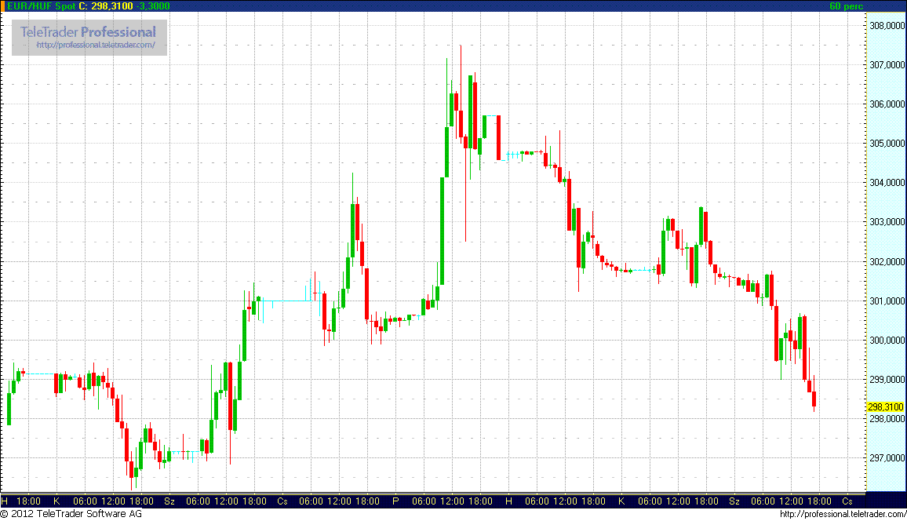The image size is (907, 521).
Task: Select the 303,0000 price axis label
Action: [x=886, y=222]
